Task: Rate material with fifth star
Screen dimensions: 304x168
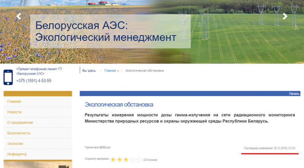Action: [139, 160]
